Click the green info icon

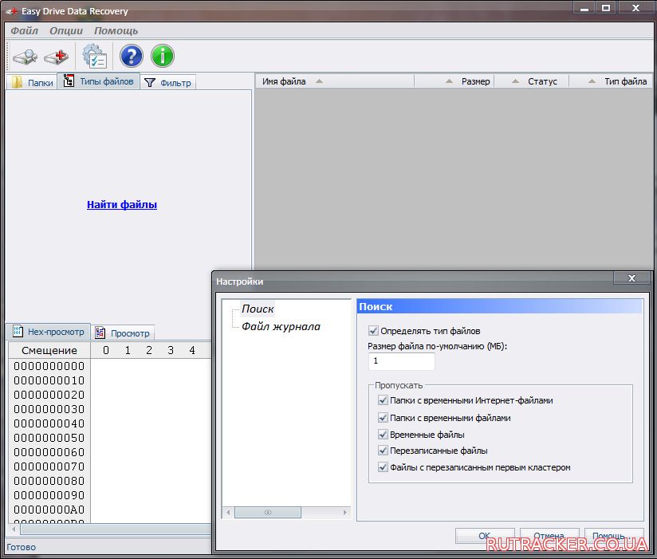coord(163,56)
